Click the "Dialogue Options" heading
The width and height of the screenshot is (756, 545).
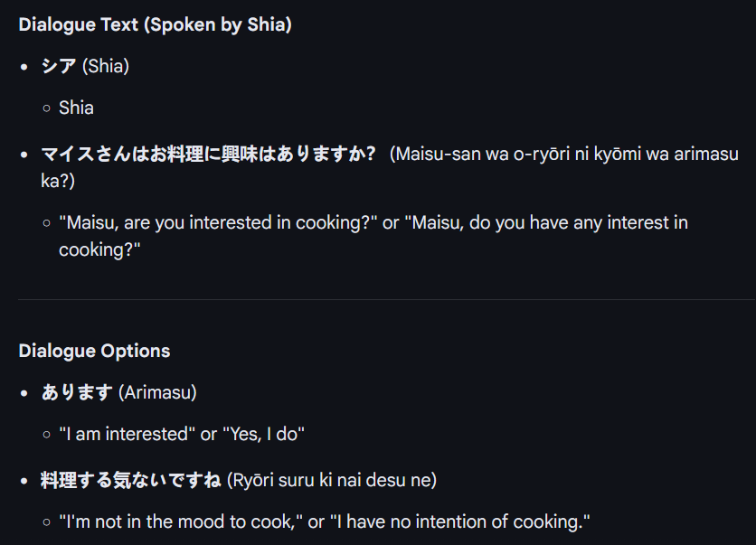[94, 351]
